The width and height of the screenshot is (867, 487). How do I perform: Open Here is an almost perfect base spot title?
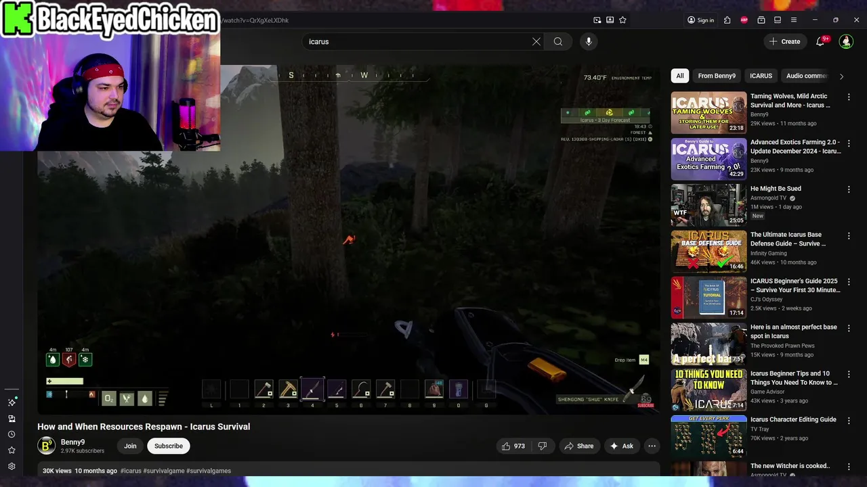point(794,331)
